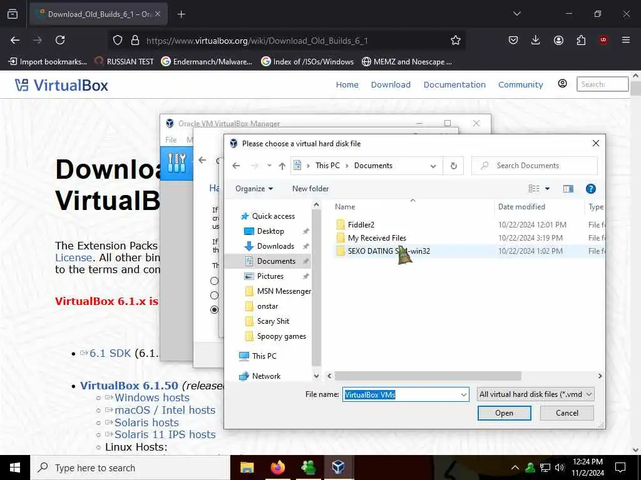641x480 pixels.
Task: Click the Firefox back arrow button
Action: pyautogui.click(x=15, y=40)
